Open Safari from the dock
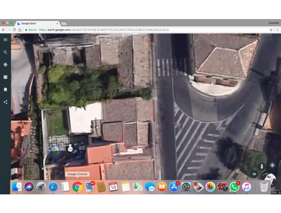Image resolution: width=281 pixels, height=213 pixels. (x=53, y=187)
